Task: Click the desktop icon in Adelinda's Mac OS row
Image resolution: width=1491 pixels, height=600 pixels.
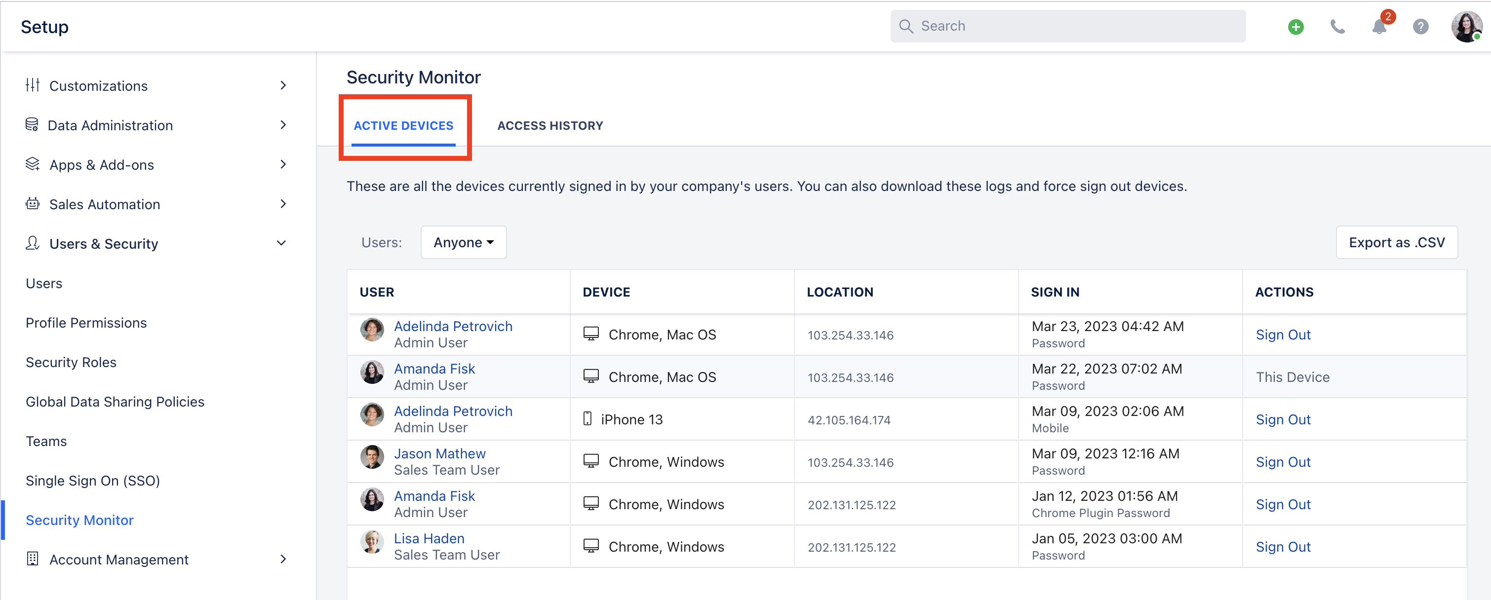Action: click(591, 334)
